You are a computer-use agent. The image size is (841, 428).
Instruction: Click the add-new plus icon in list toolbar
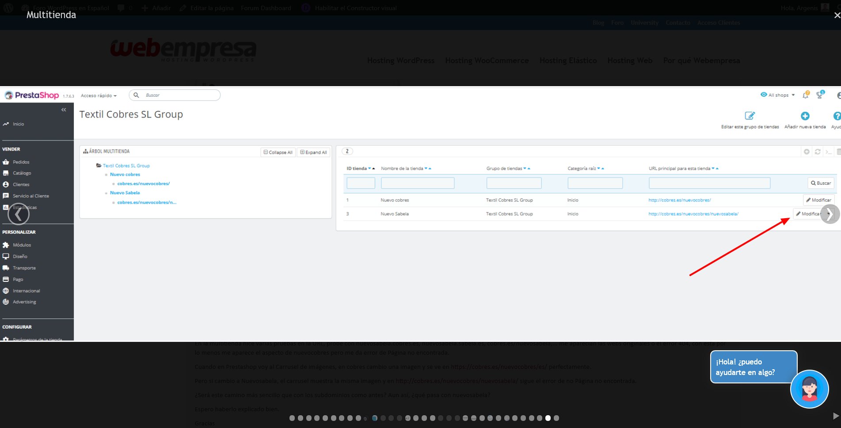(807, 152)
